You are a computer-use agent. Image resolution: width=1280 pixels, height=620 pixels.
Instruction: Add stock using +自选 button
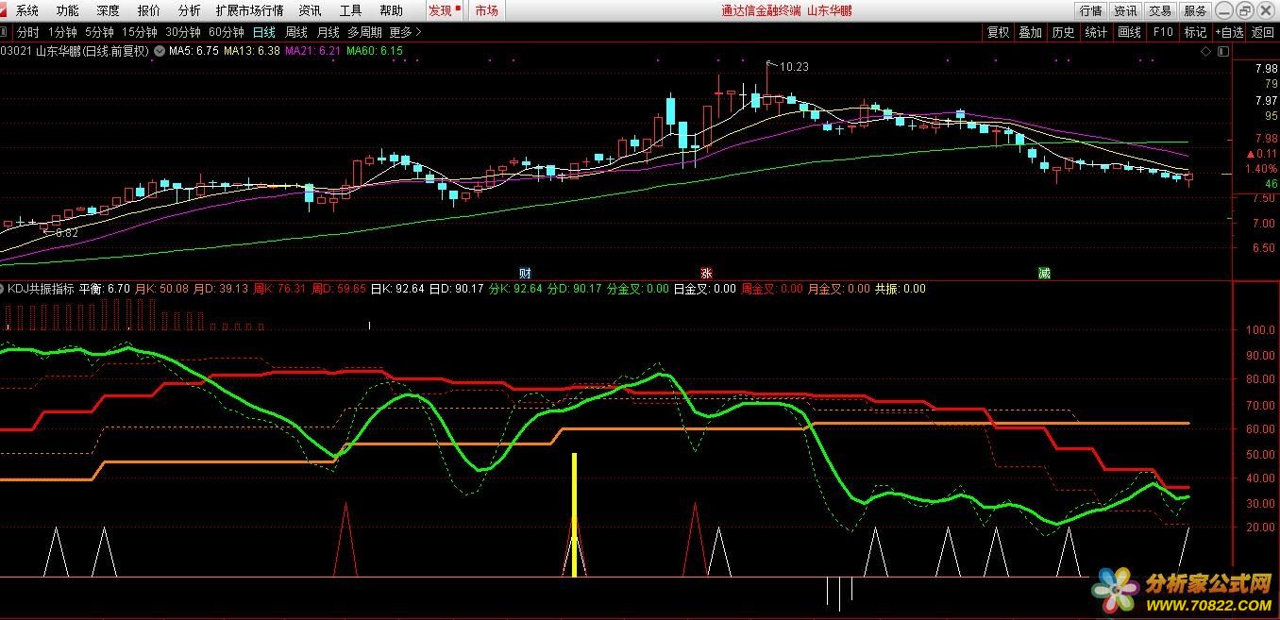point(1230,32)
